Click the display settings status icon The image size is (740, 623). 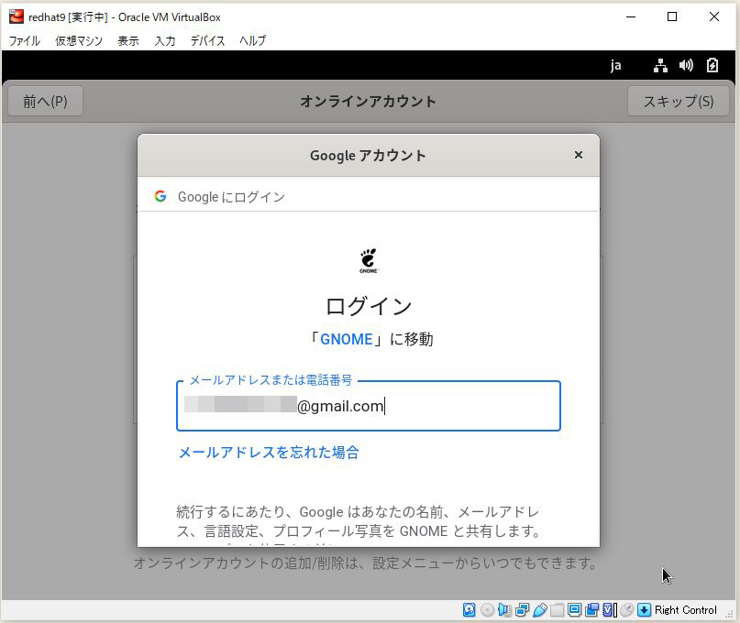pos(574,610)
